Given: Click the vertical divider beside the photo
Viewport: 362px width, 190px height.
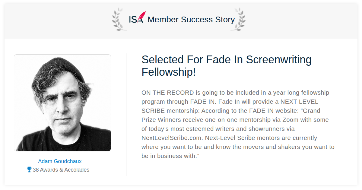Looking at the screenshot, I should click(x=126, y=115).
